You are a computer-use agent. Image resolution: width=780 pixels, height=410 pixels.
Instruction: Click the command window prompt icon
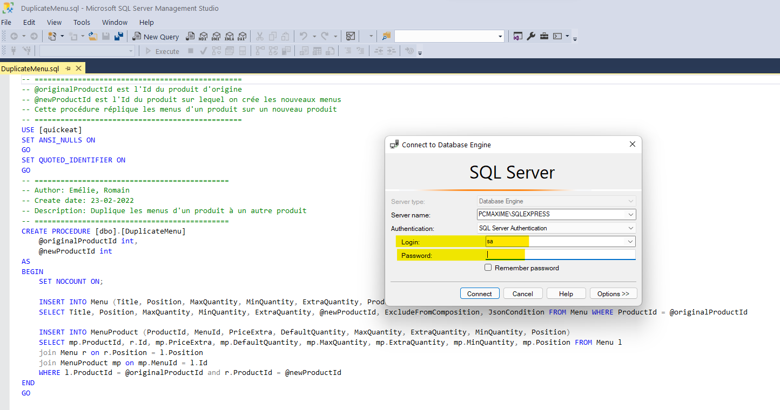pyautogui.click(x=557, y=36)
